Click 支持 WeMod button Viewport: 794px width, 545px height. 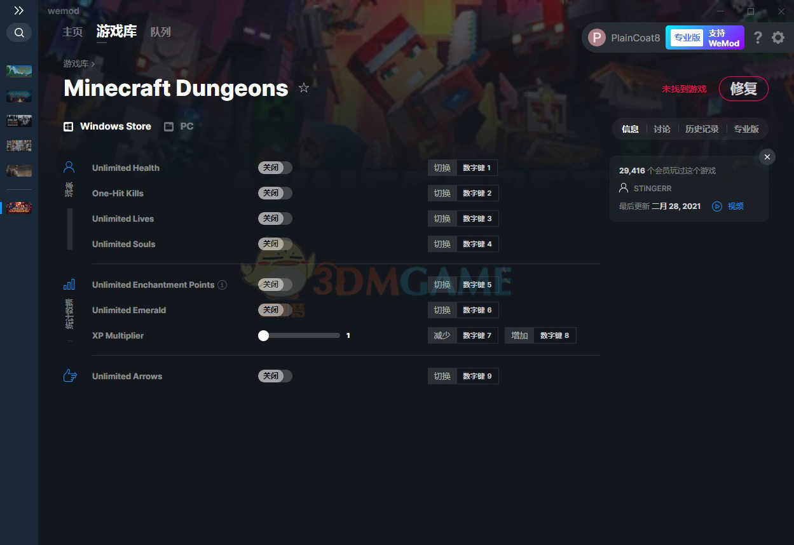coord(723,37)
